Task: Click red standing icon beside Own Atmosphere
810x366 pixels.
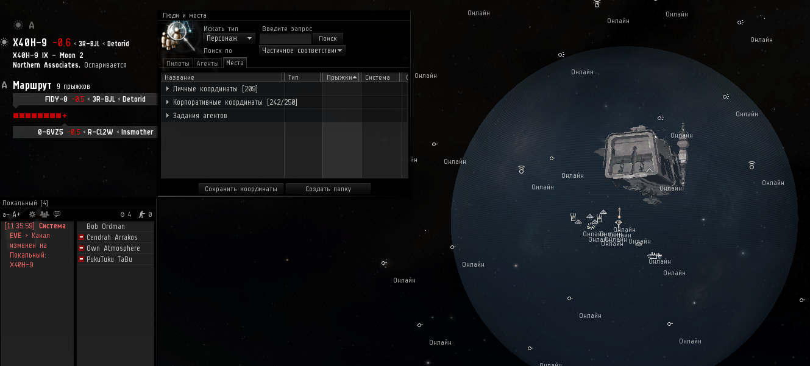Action: [x=81, y=248]
